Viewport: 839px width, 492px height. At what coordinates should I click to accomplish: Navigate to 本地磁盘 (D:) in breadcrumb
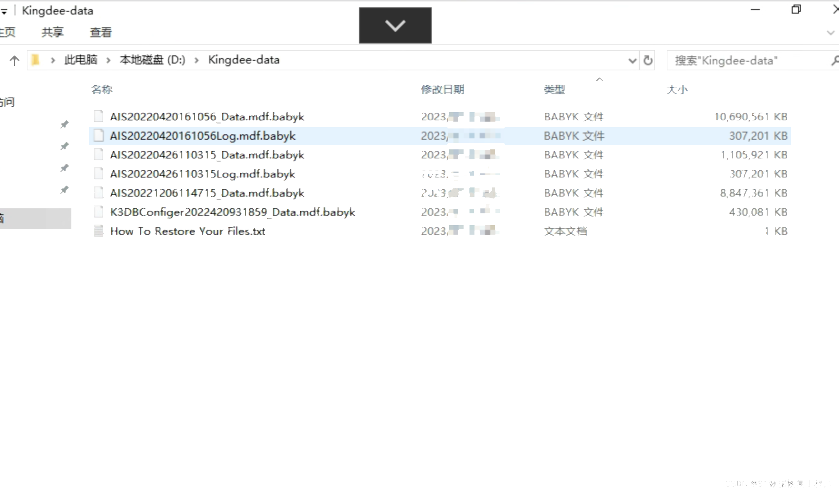point(152,60)
